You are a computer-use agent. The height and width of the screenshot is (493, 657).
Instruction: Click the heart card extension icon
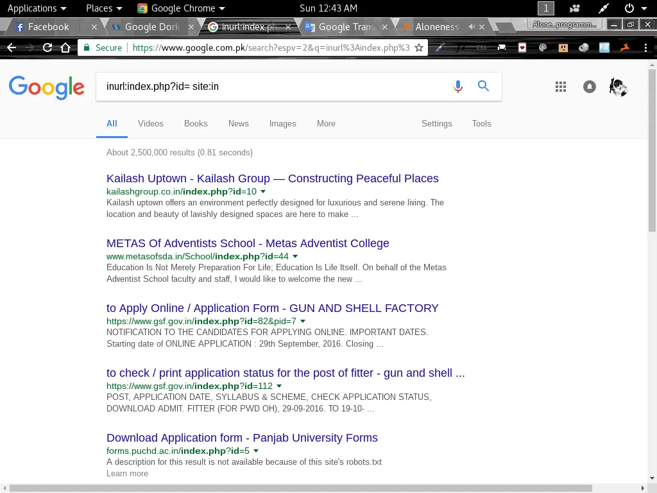coord(522,48)
